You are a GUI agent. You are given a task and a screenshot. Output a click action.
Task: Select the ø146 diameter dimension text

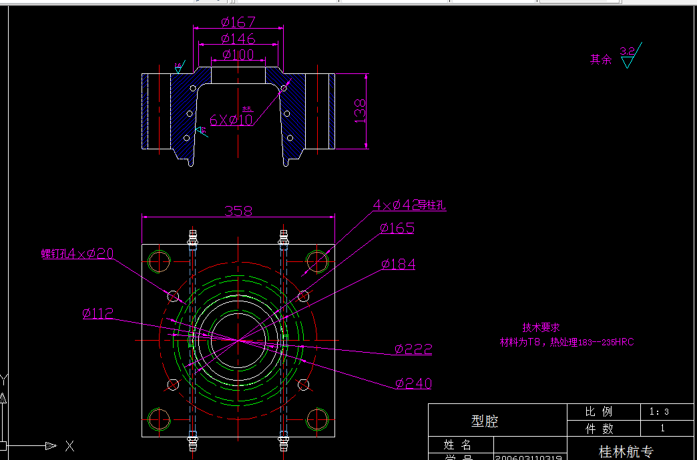pos(238,39)
